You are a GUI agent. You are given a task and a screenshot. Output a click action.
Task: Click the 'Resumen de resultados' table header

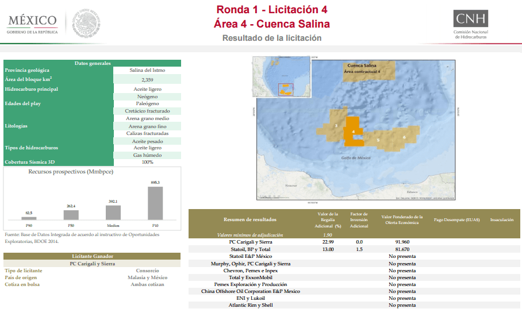pos(250,219)
